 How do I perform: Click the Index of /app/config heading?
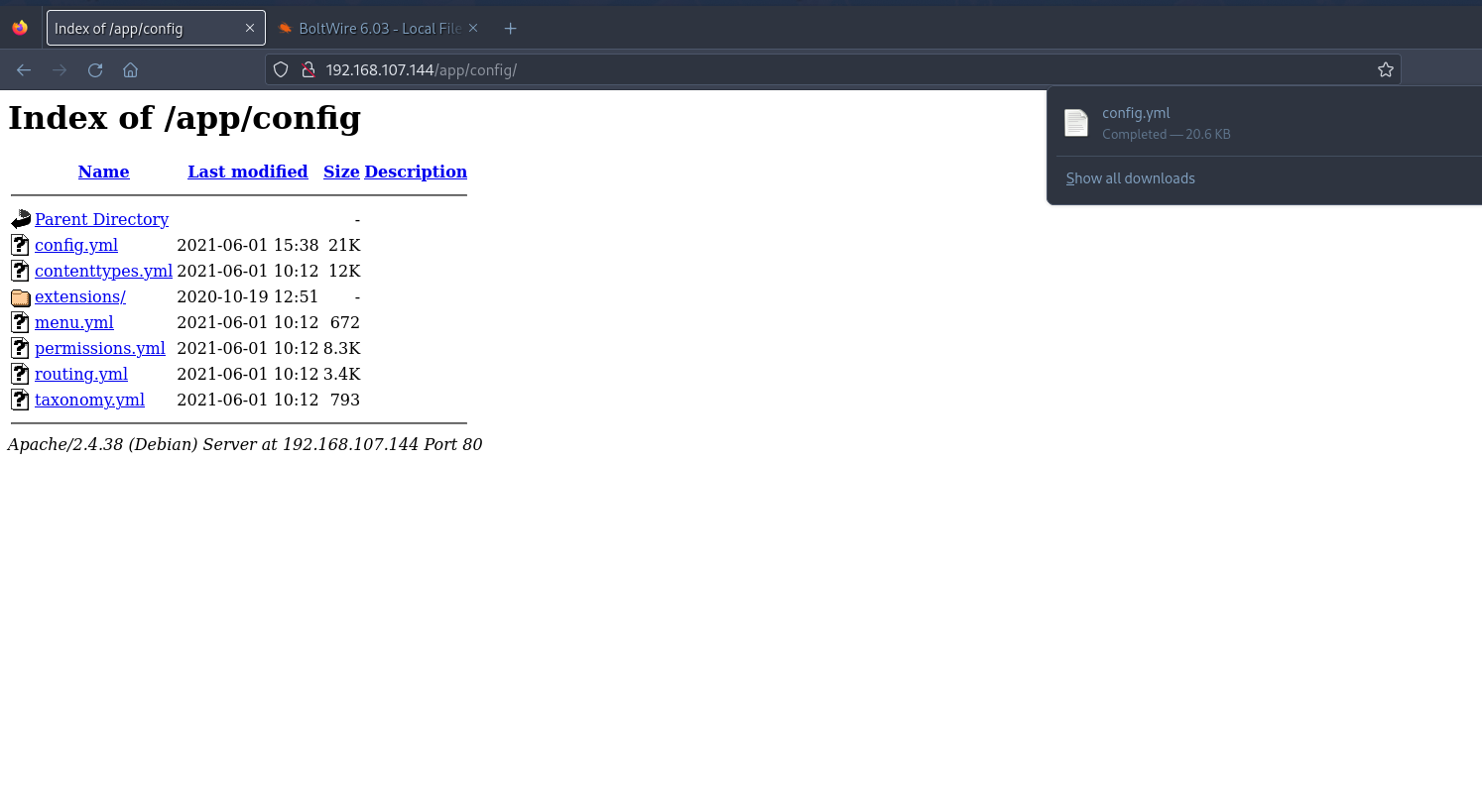[185, 118]
